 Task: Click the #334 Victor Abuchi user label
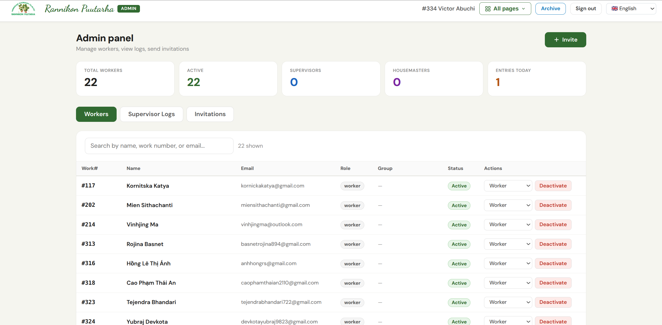pyautogui.click(x=448, y=9)
